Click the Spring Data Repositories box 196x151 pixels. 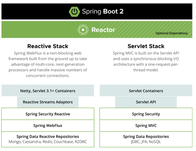146,136
